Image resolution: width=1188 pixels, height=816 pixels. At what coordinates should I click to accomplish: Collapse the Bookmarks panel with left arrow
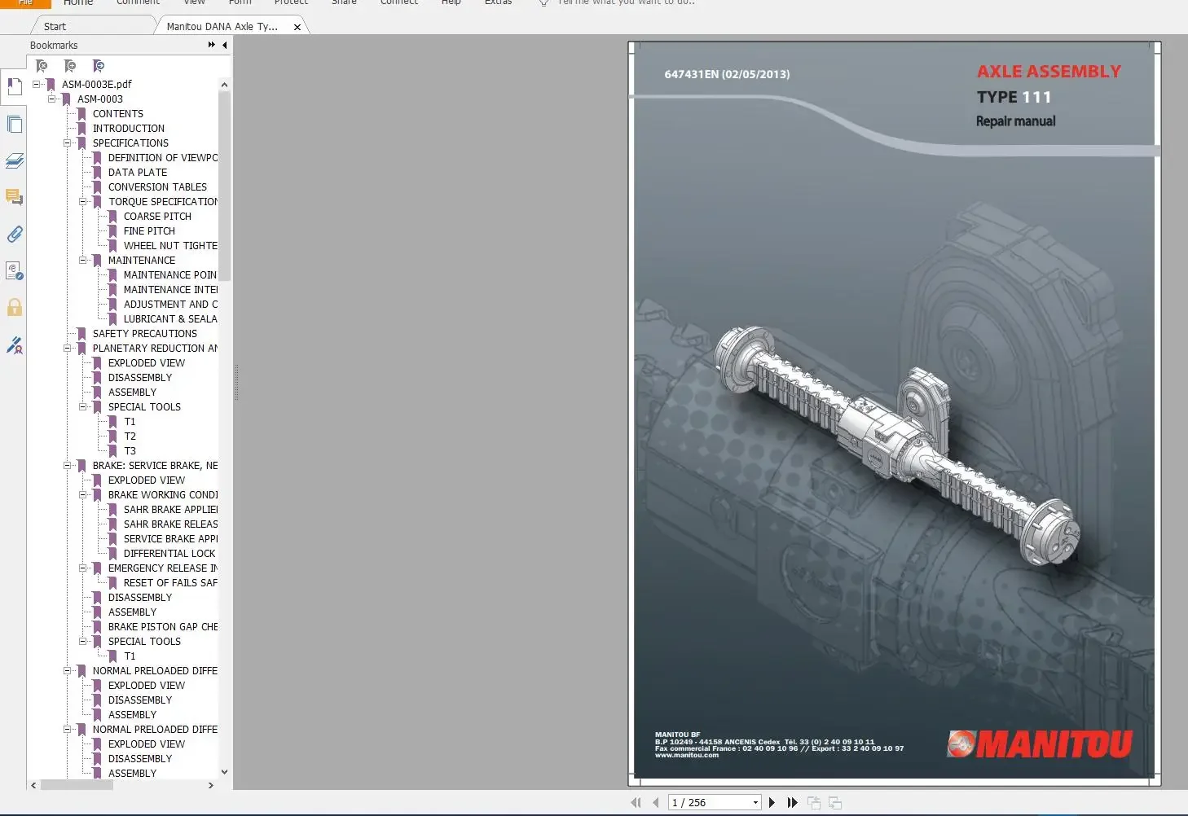click(225, 46)
